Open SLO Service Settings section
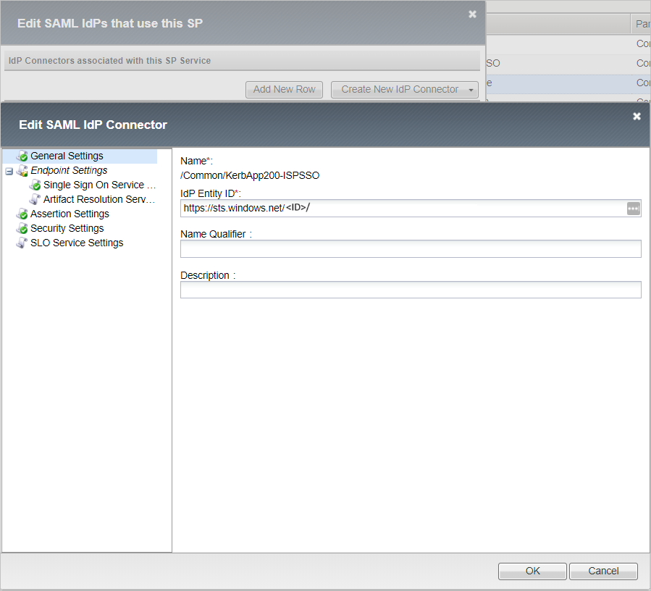This screenshot has height=591, width=651. pyautogui.click(x=77, y=243)
